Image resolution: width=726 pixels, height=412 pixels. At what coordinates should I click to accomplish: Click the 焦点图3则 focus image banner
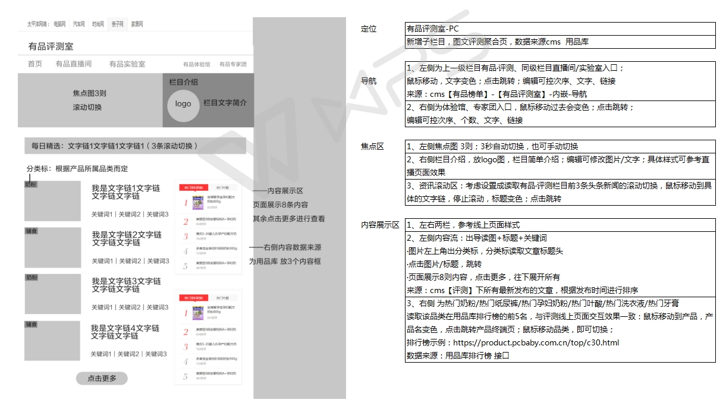pos(90,100)
